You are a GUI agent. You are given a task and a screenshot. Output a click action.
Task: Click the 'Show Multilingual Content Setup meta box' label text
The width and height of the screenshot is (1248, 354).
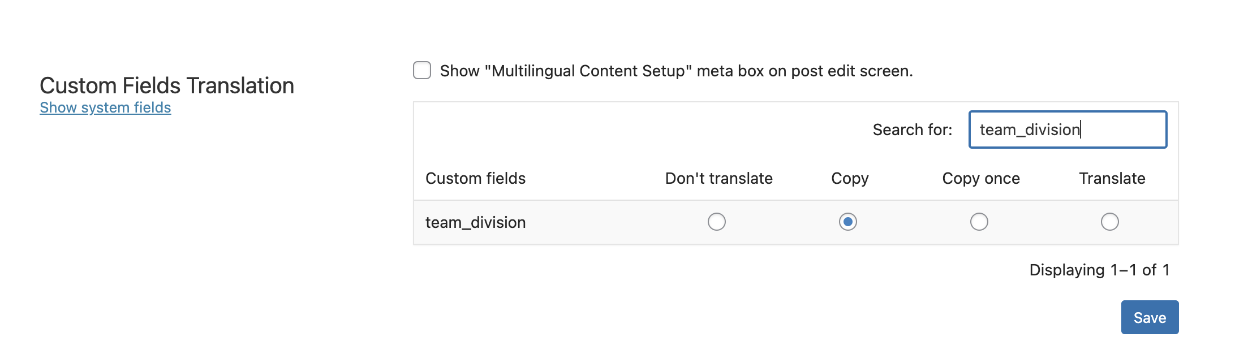point(676,71)
